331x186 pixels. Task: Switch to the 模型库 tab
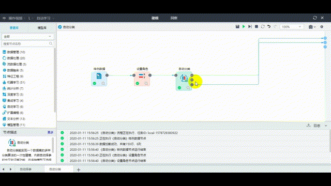point(42,28)
